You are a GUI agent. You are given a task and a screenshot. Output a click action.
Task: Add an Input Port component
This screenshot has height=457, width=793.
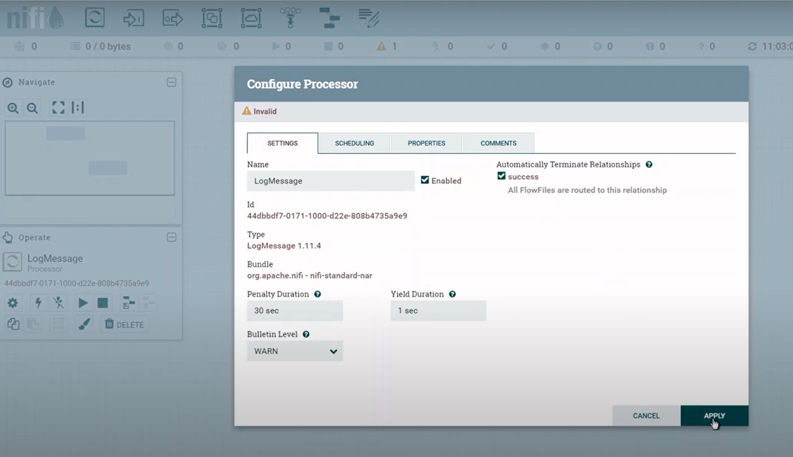click(133, 18)
